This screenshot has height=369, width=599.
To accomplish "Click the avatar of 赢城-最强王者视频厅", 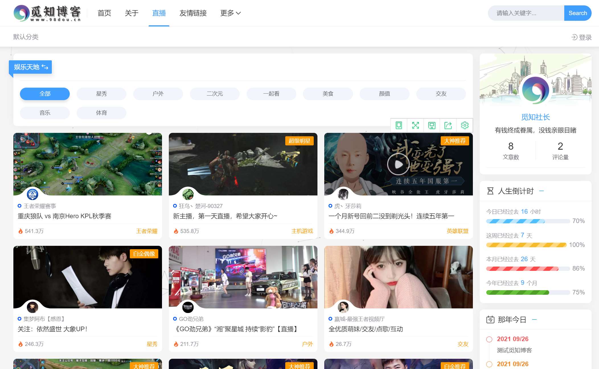I will click(343, 307).
